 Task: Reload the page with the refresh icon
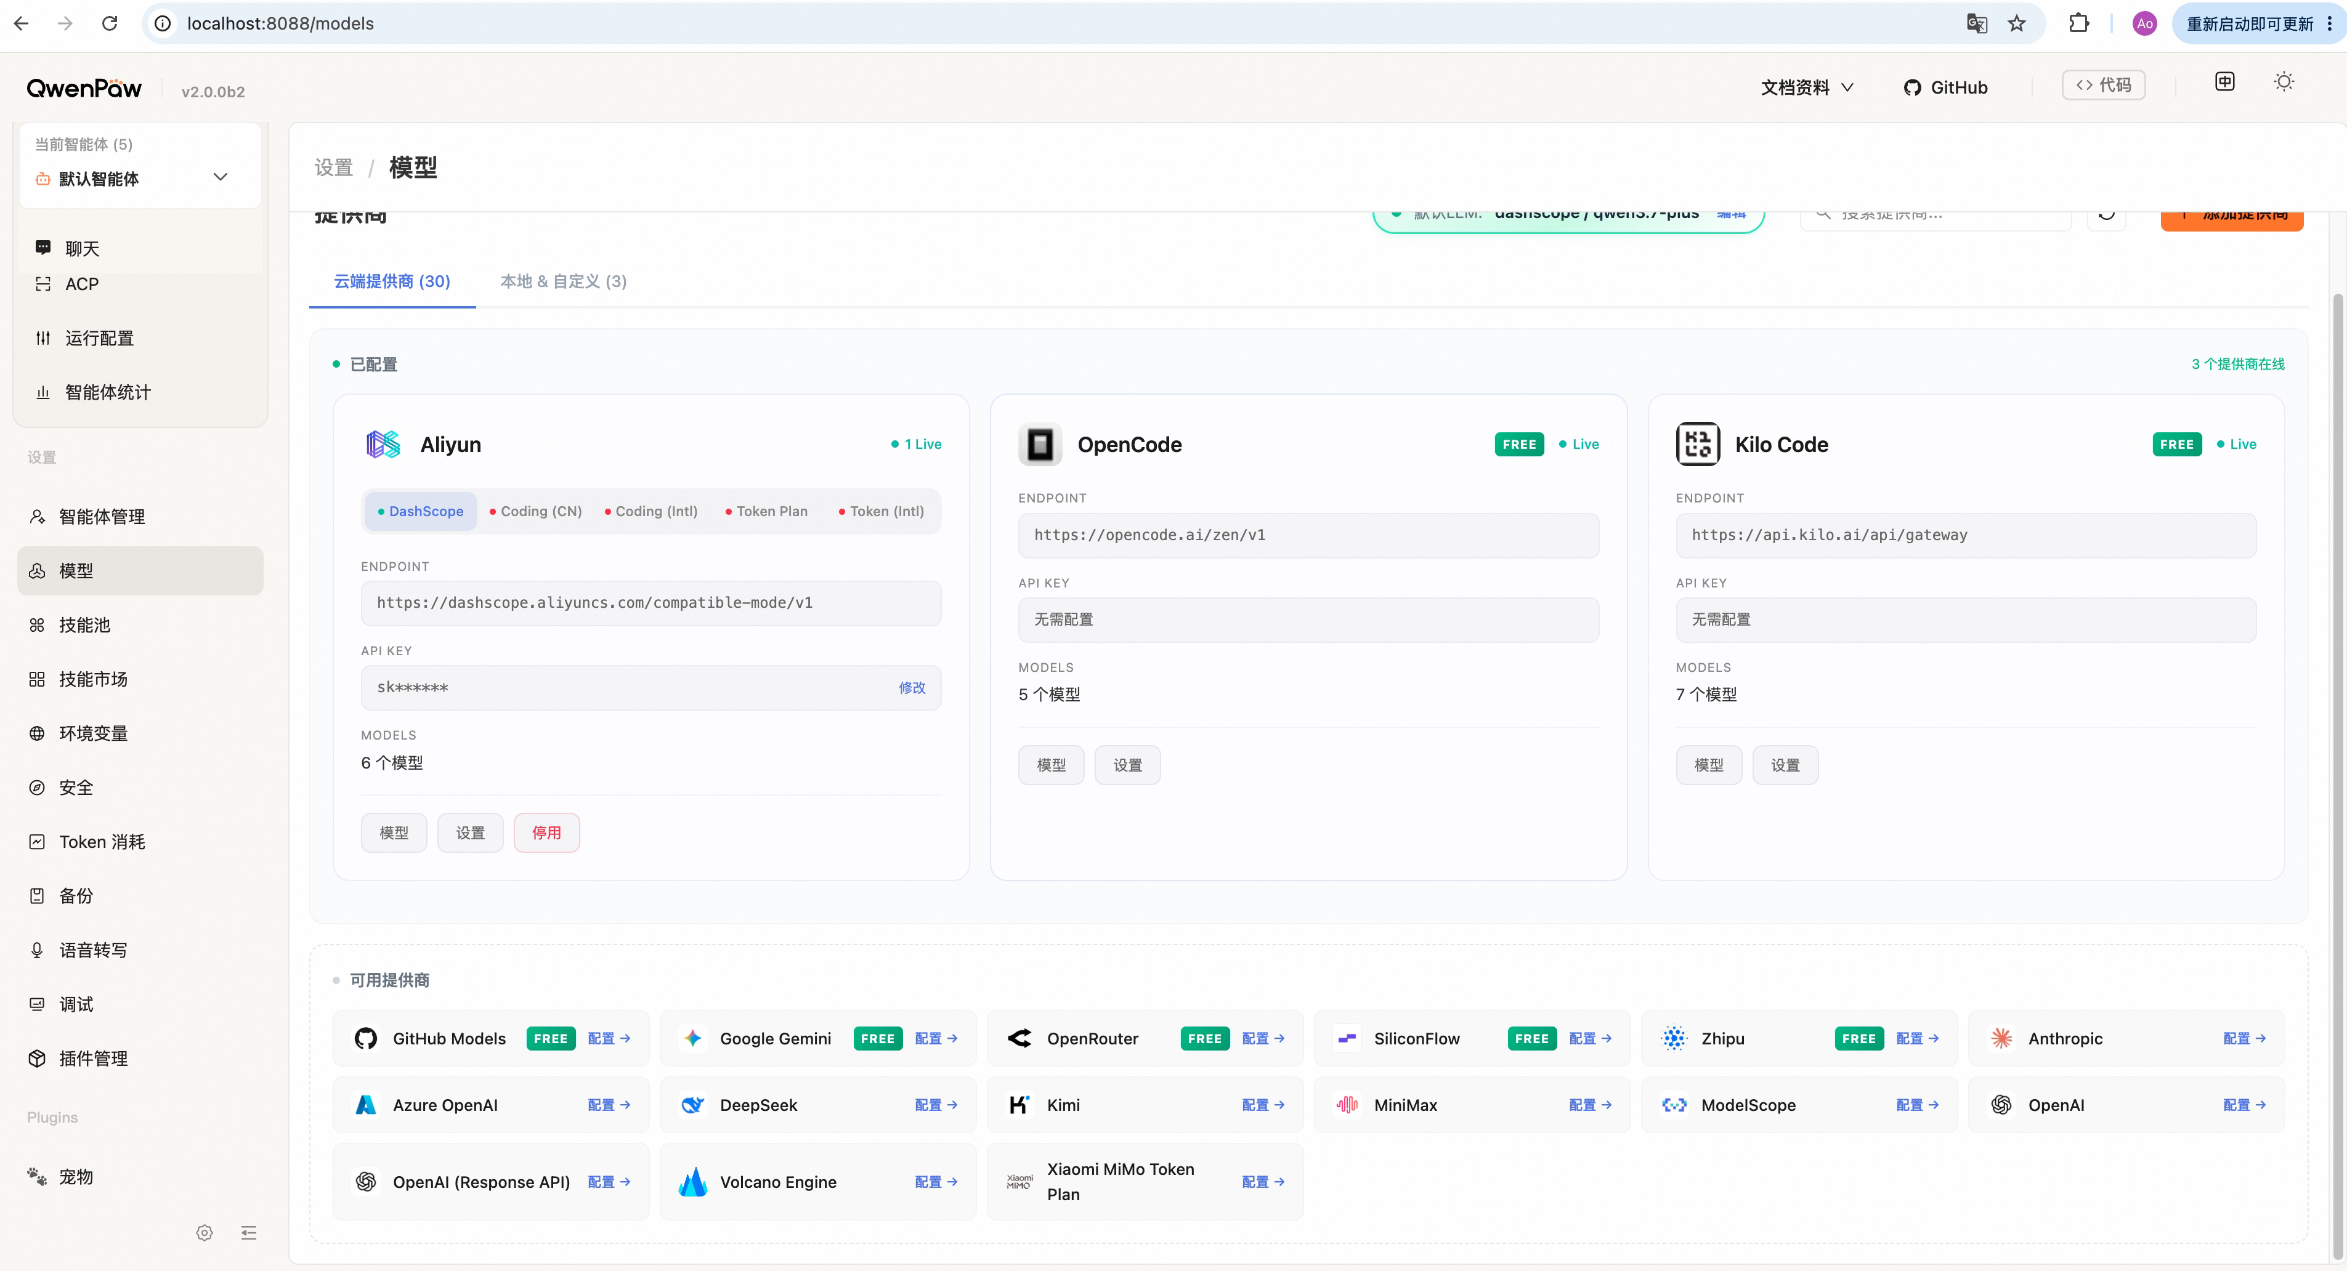coord(109,23)
